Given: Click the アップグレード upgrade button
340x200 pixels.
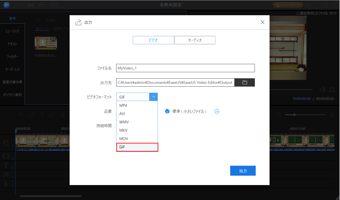Looking at the screenshot, I should pos(288,5).
